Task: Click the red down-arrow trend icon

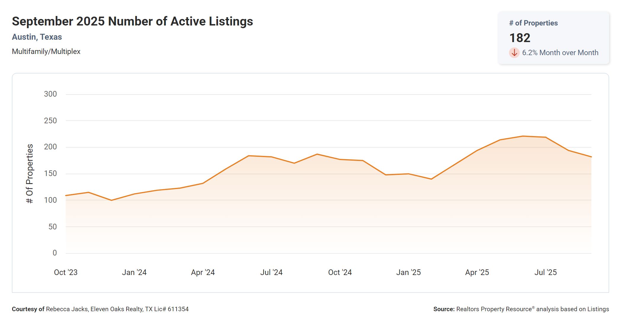Action: coord(514,53)
